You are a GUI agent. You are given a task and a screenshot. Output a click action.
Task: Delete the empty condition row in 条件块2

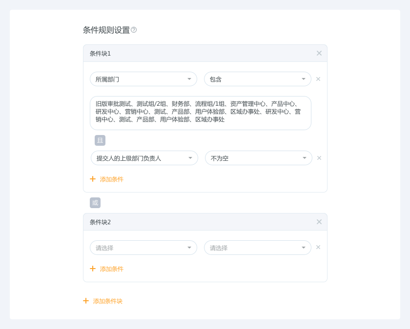[318, 247]
